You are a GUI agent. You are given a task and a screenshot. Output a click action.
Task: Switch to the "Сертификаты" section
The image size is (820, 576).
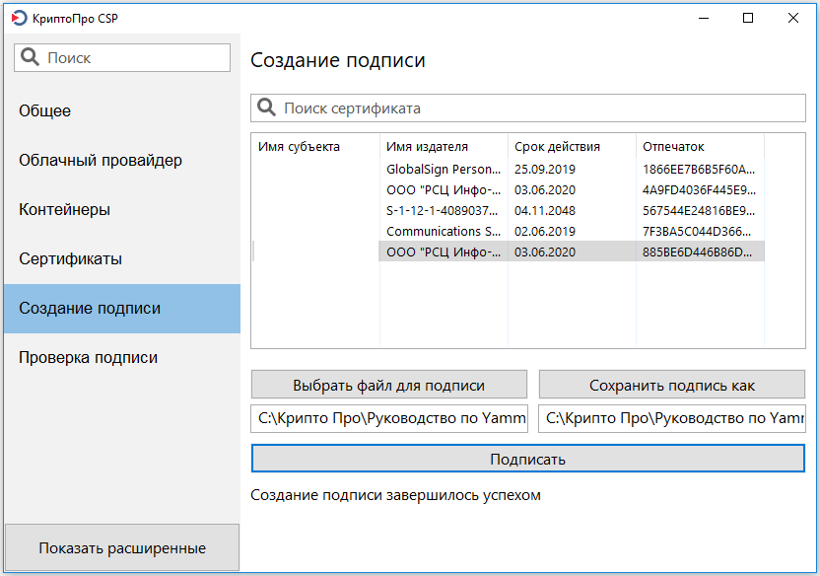click(x=122, y=259)
